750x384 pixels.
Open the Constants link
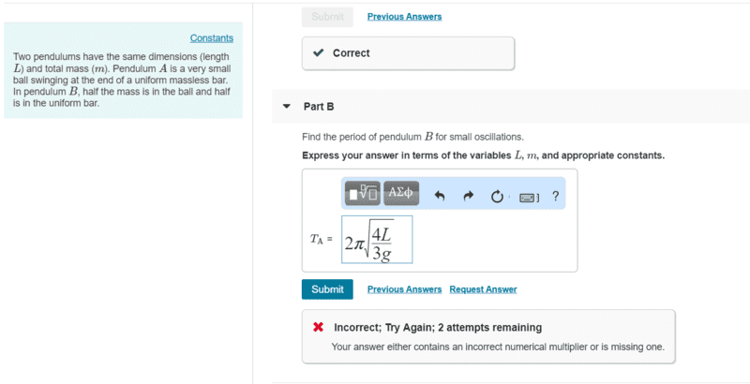click(x=212, y=38)
